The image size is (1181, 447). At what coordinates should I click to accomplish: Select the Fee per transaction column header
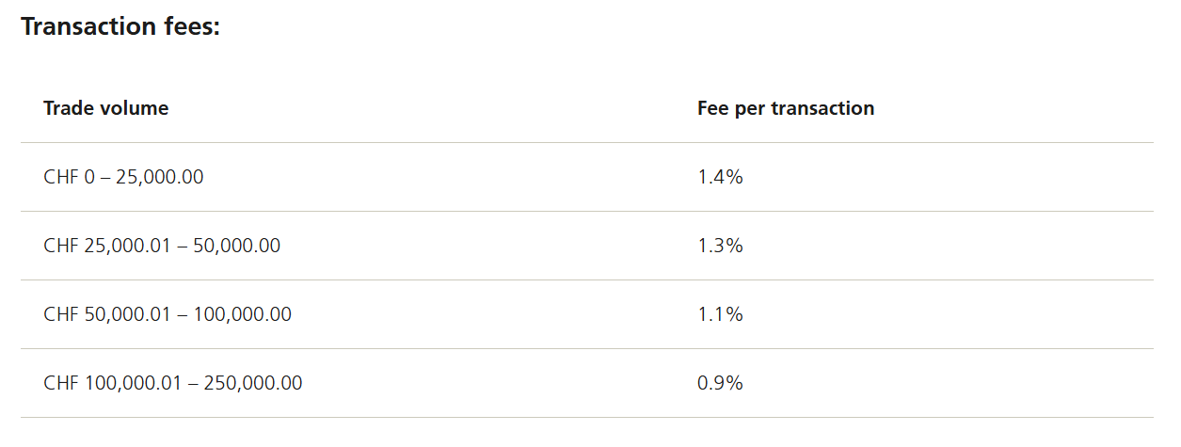[786, 108]
